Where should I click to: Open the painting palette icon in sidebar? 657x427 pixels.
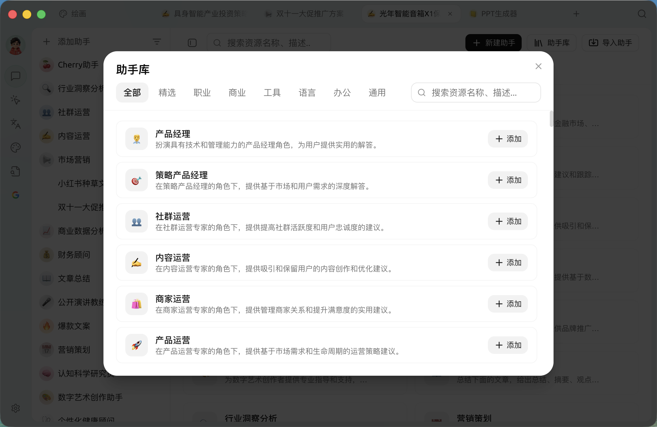(16, 148)
